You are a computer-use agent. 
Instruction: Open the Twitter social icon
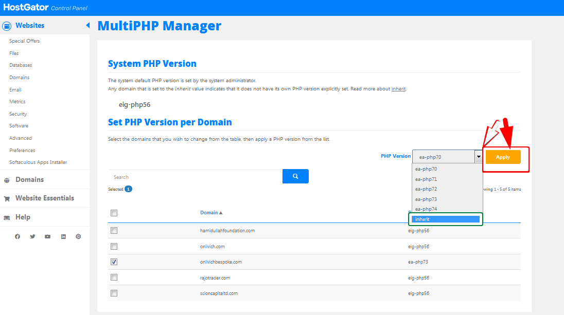33,236
